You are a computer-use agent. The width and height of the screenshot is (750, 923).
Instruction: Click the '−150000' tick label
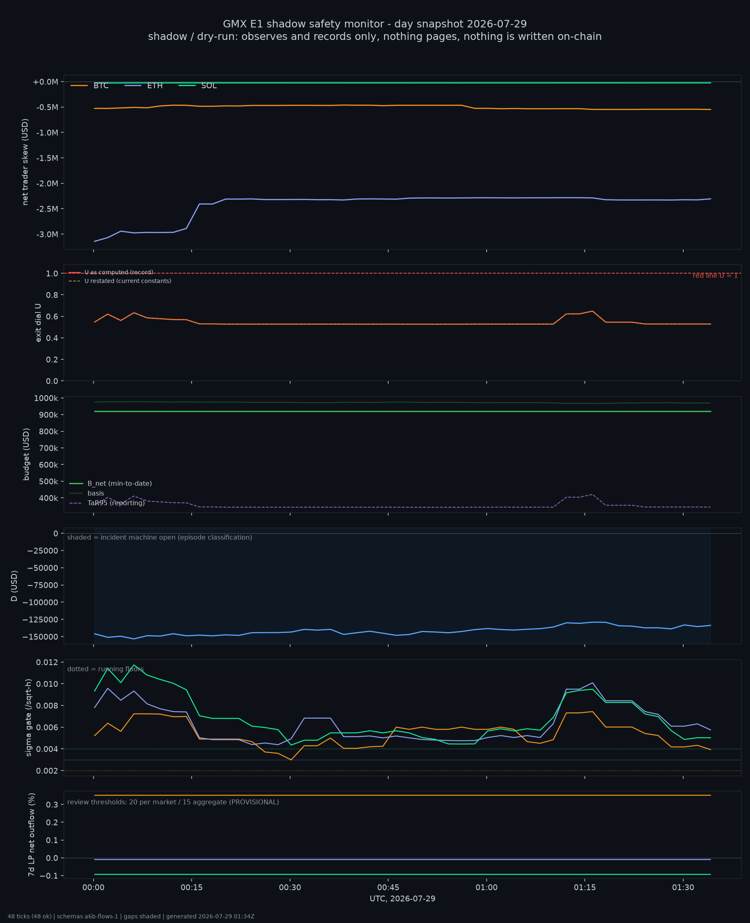pyautogui.click(x=41, y=637)
